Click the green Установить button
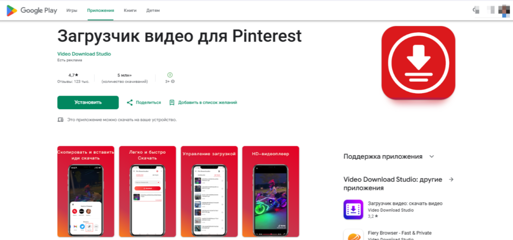 click(x=88, y=103)
